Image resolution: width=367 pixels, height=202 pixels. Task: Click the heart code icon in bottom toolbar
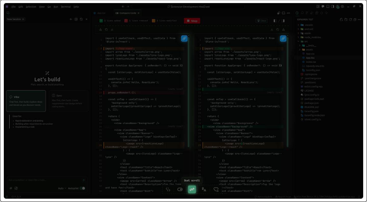click(216, 189)
